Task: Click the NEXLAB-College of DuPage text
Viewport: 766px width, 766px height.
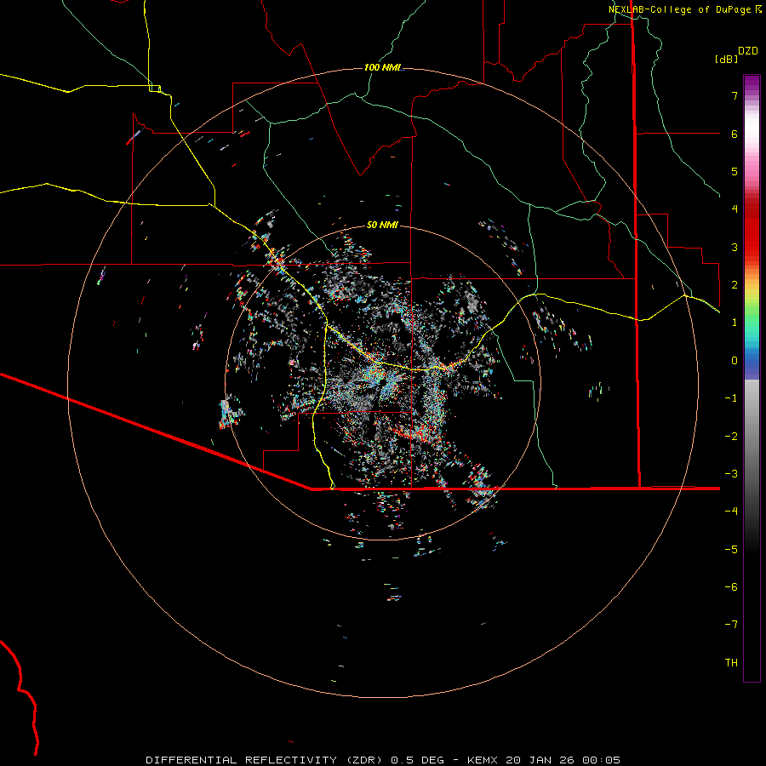Action: point(680,9)
